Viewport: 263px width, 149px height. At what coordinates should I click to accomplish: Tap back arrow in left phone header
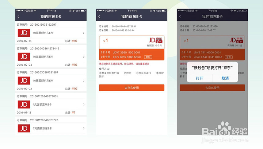(18, 17)
